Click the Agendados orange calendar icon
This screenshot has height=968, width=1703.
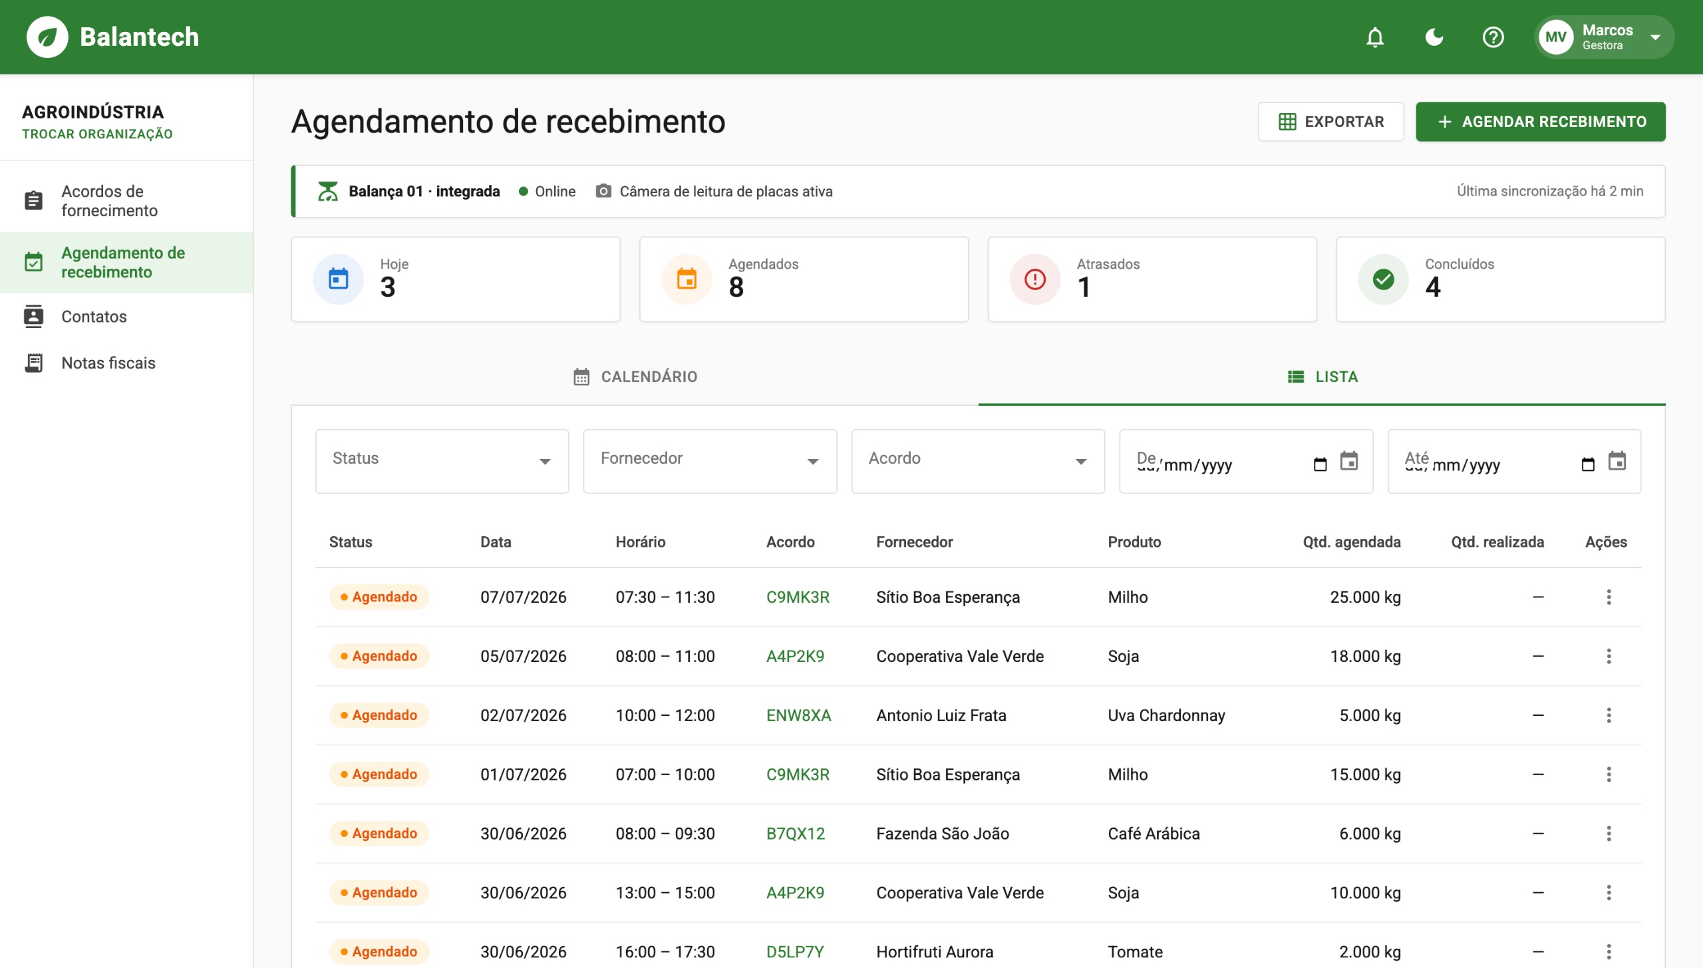click(x=687, y=279)
